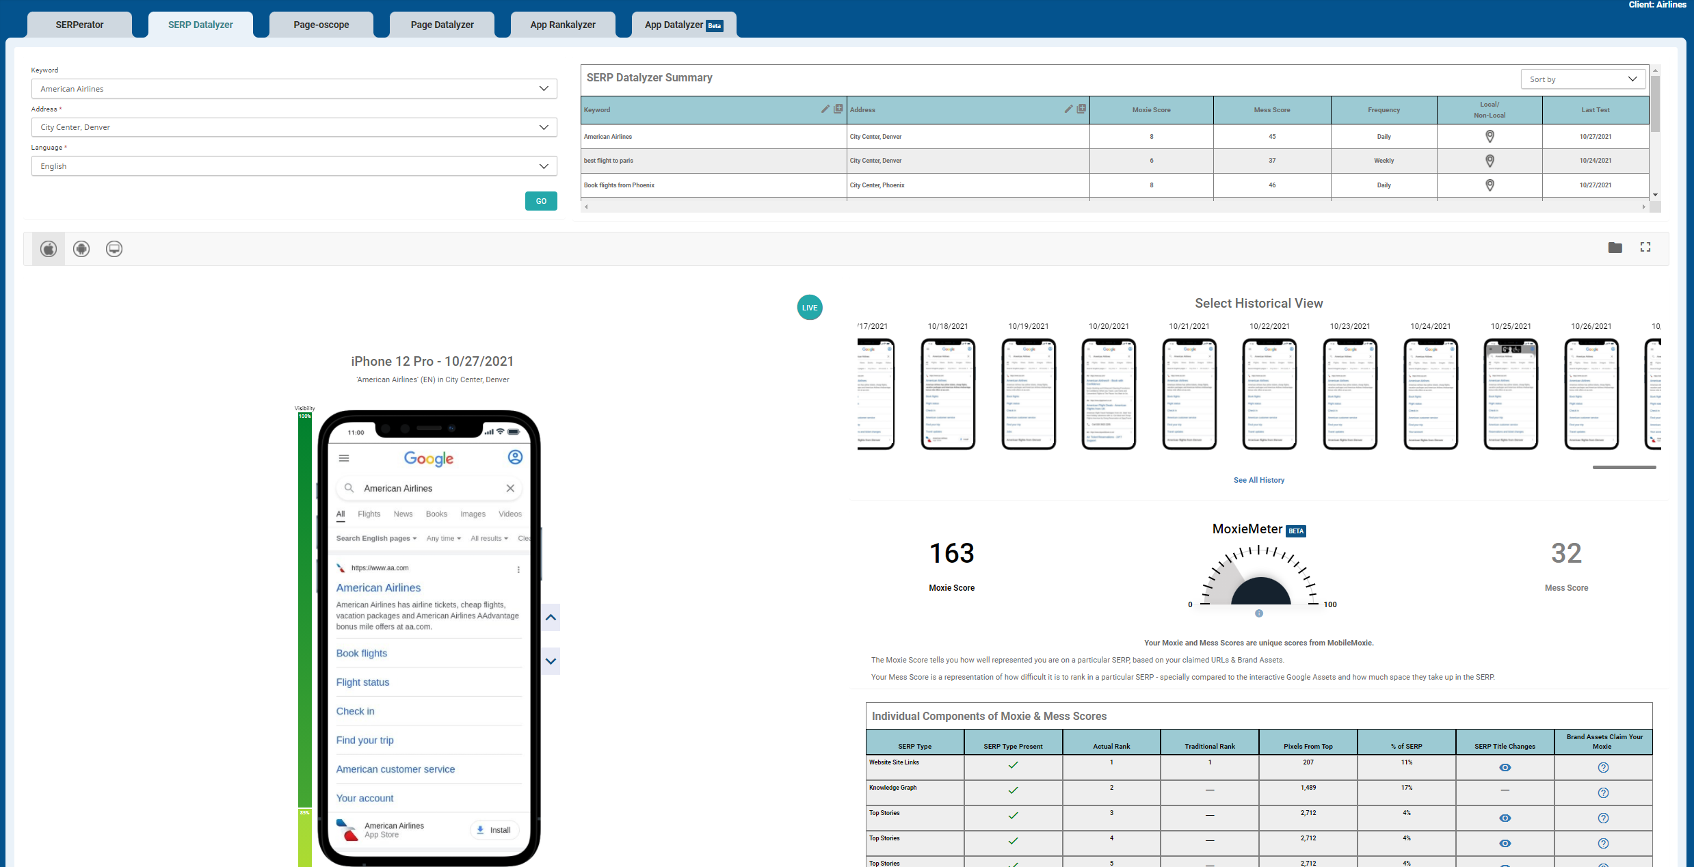Switch to the SERP Datalyzer tab
The width and height of the screenshot is (1694, 867).
pos(200,25)
